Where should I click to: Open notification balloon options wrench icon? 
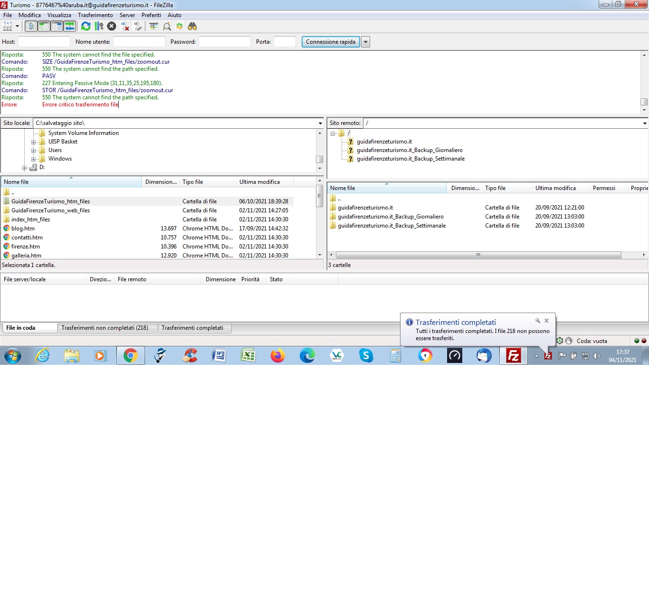[538, 321]
